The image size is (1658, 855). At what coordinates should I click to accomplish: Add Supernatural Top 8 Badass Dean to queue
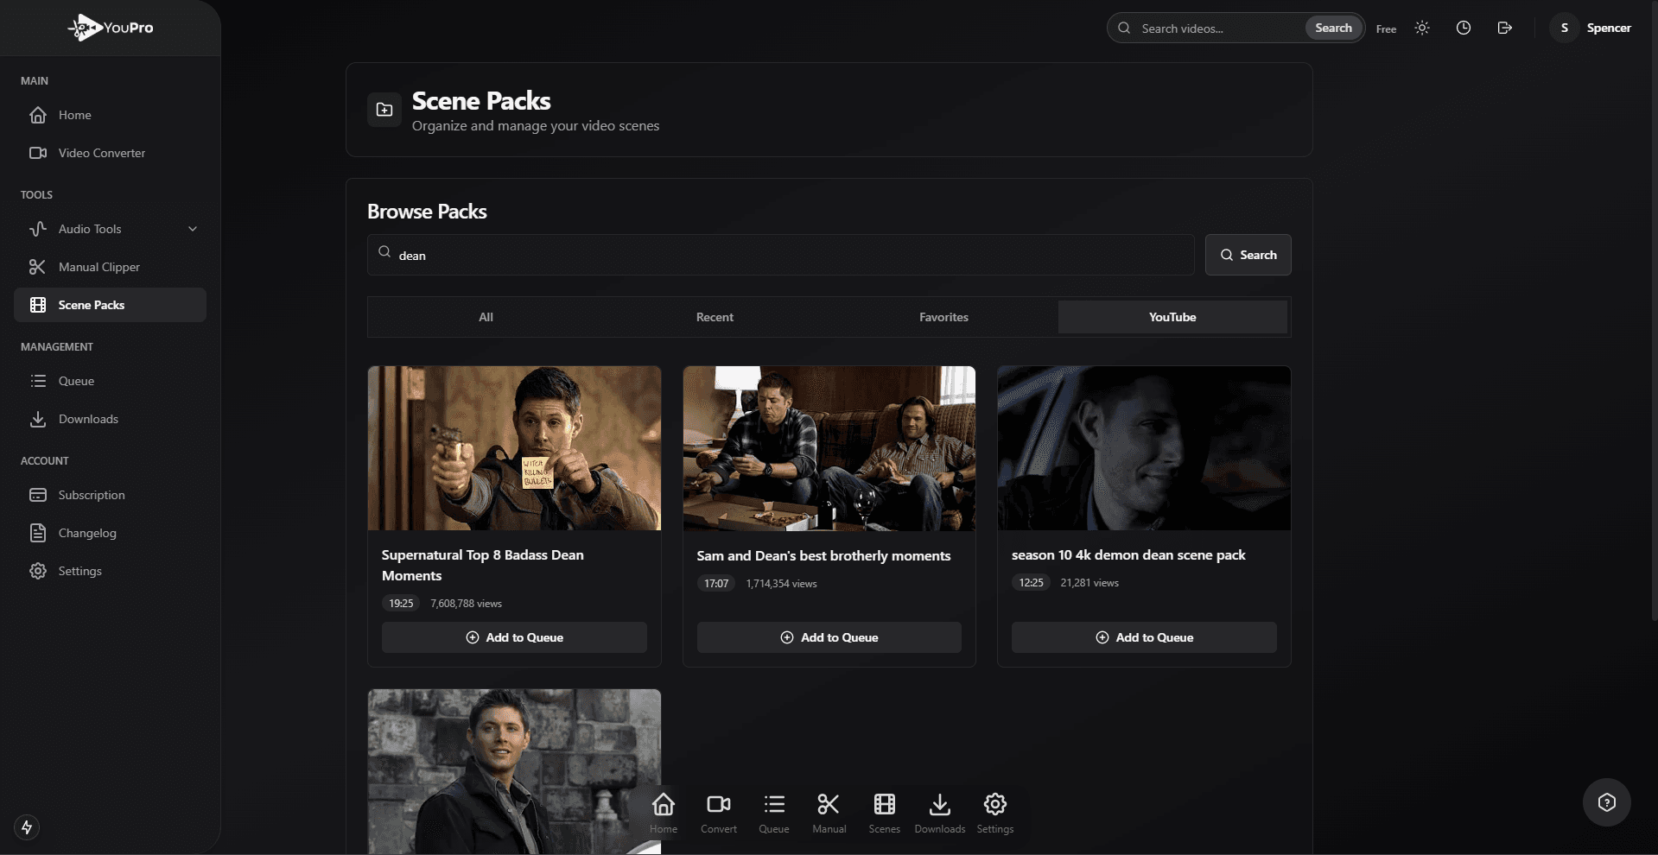click(x=514, y=637)
